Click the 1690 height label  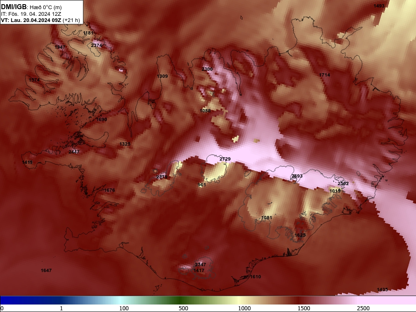click(x=102, y=119)
